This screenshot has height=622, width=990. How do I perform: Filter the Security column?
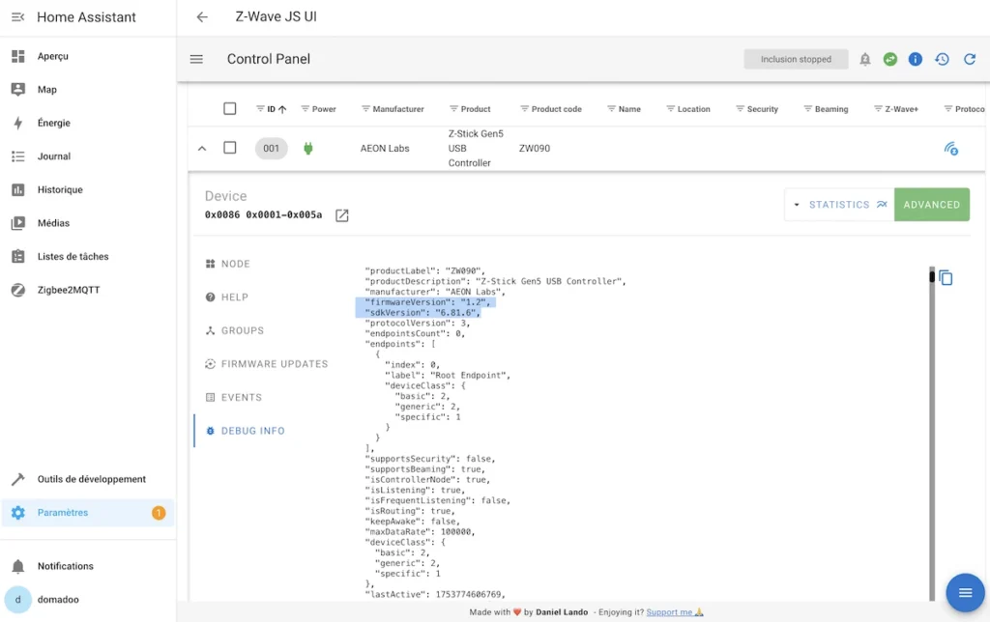click(740, 109)
